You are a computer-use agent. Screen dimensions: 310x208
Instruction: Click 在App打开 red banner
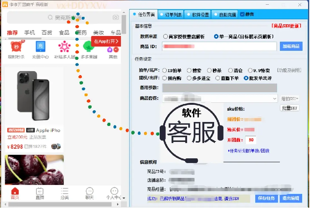106,41
